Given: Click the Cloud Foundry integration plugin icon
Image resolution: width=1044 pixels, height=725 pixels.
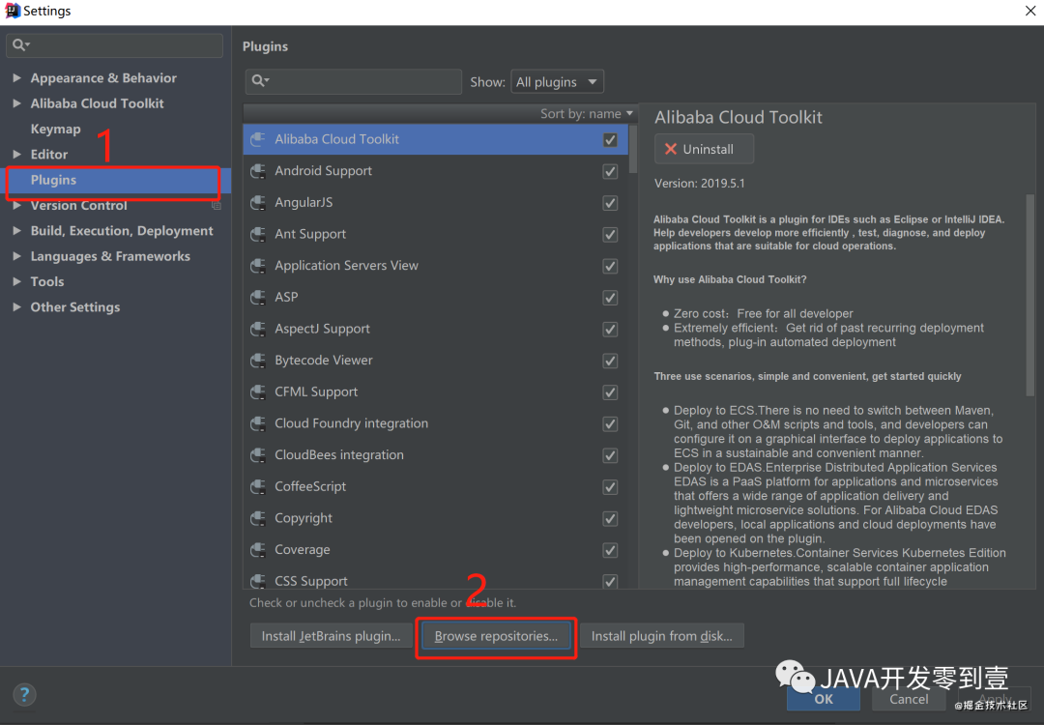Looking at the screenshot, I should tap(258, 423).
